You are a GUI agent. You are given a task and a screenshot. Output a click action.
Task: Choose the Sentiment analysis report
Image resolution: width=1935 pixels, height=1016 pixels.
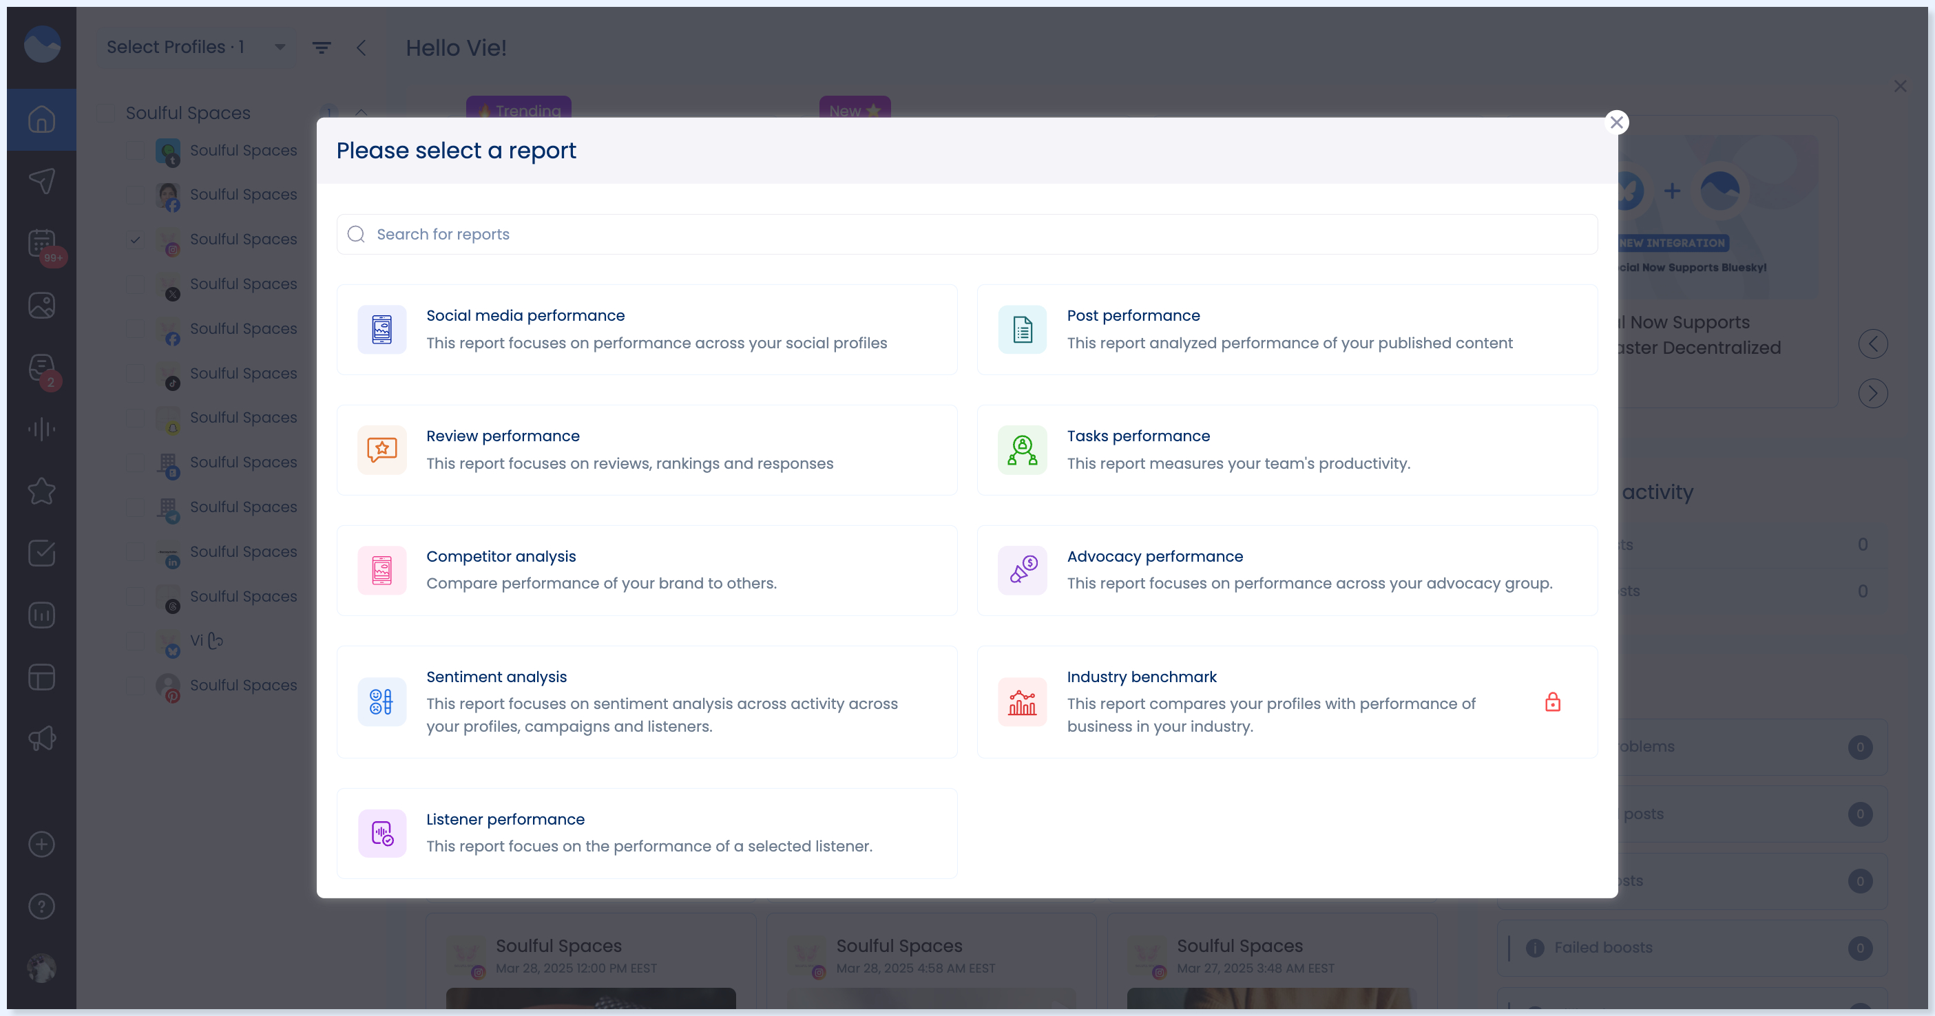click(647, 702)
